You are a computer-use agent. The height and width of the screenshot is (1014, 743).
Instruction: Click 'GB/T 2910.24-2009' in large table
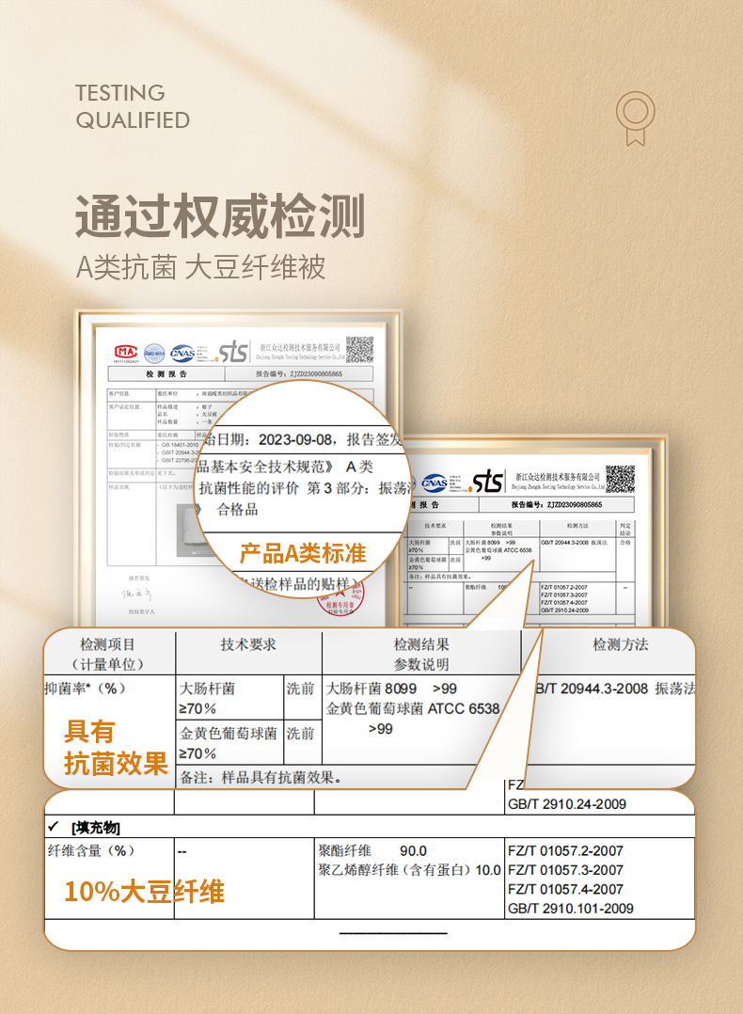coord(567,804)
